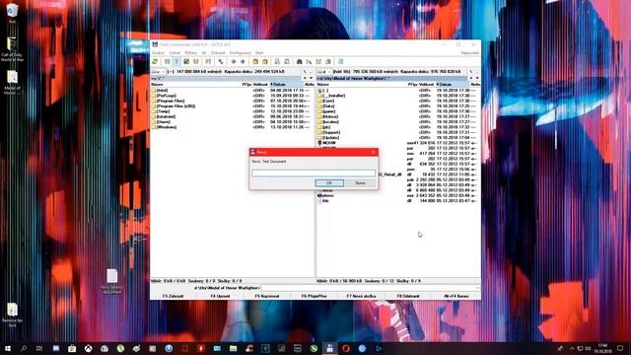Open left panel drive selector dropdown
This screenshot has width=631, height=355.
pos(158,72)
